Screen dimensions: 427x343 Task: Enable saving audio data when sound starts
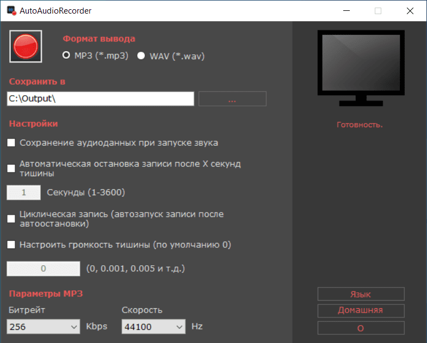point(11,142)
